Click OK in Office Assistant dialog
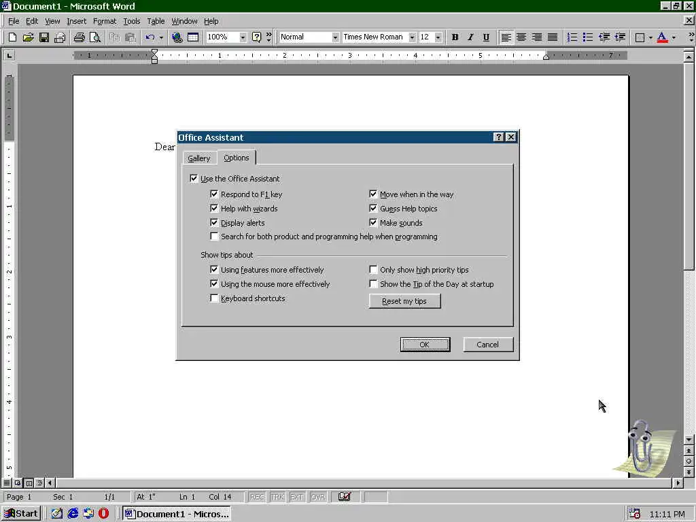Viewport: 696px width, 522px height. pyautogui.click(x=425, y=345)
